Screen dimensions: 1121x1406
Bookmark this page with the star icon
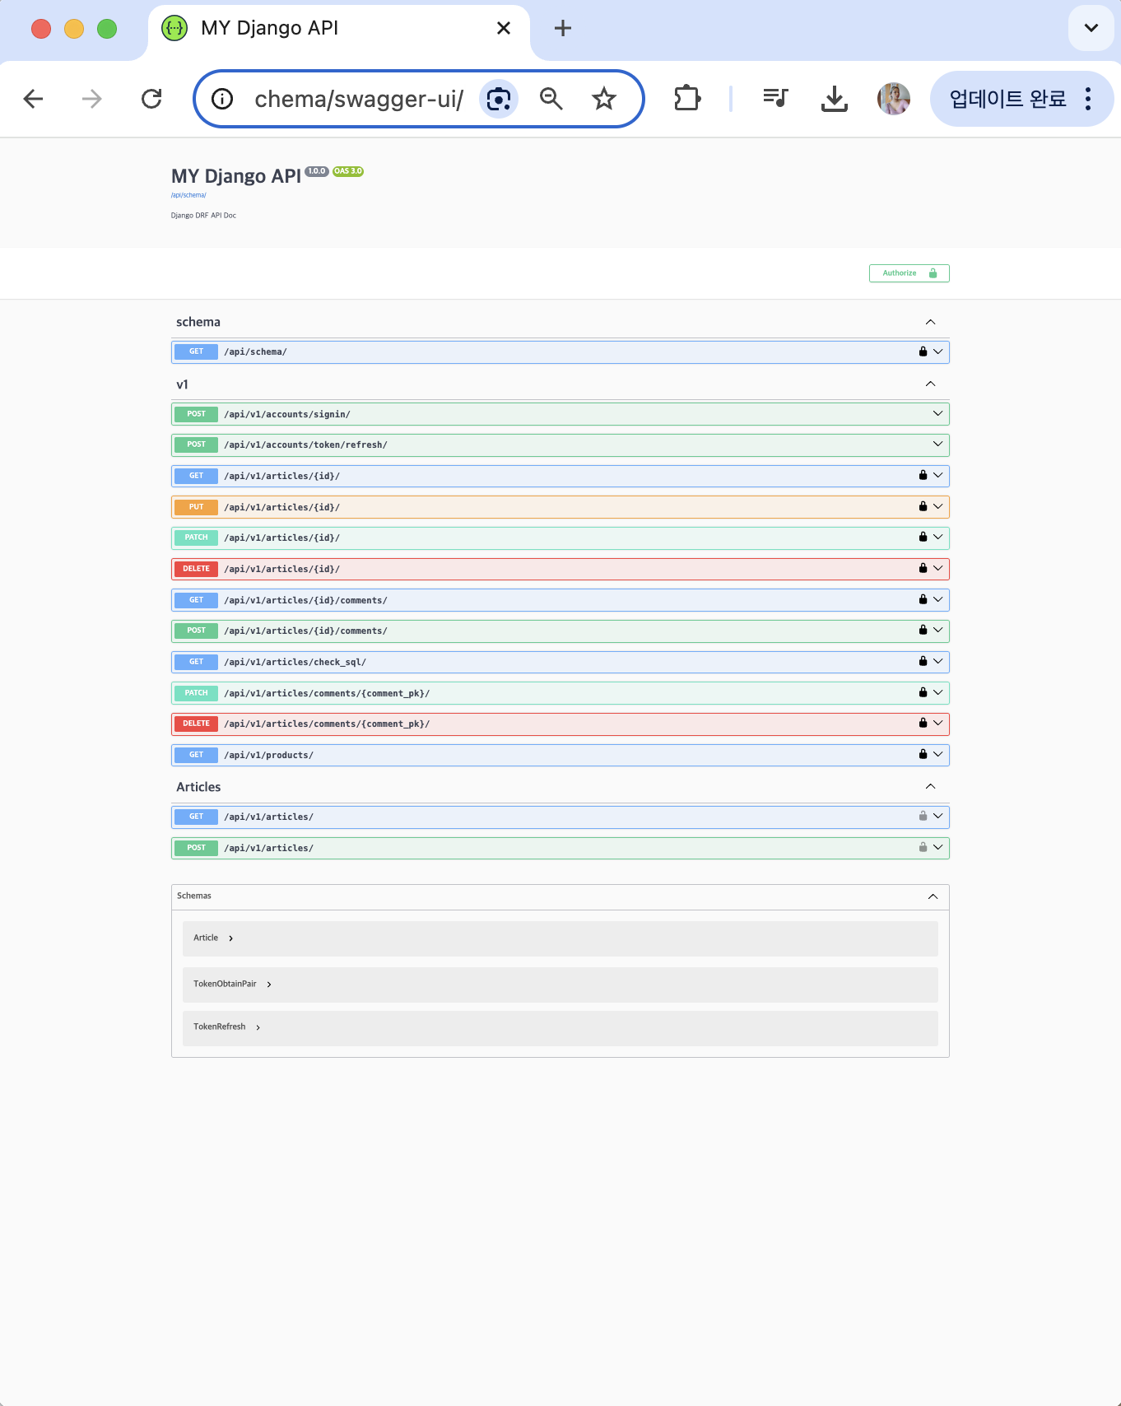click(604, 100)
